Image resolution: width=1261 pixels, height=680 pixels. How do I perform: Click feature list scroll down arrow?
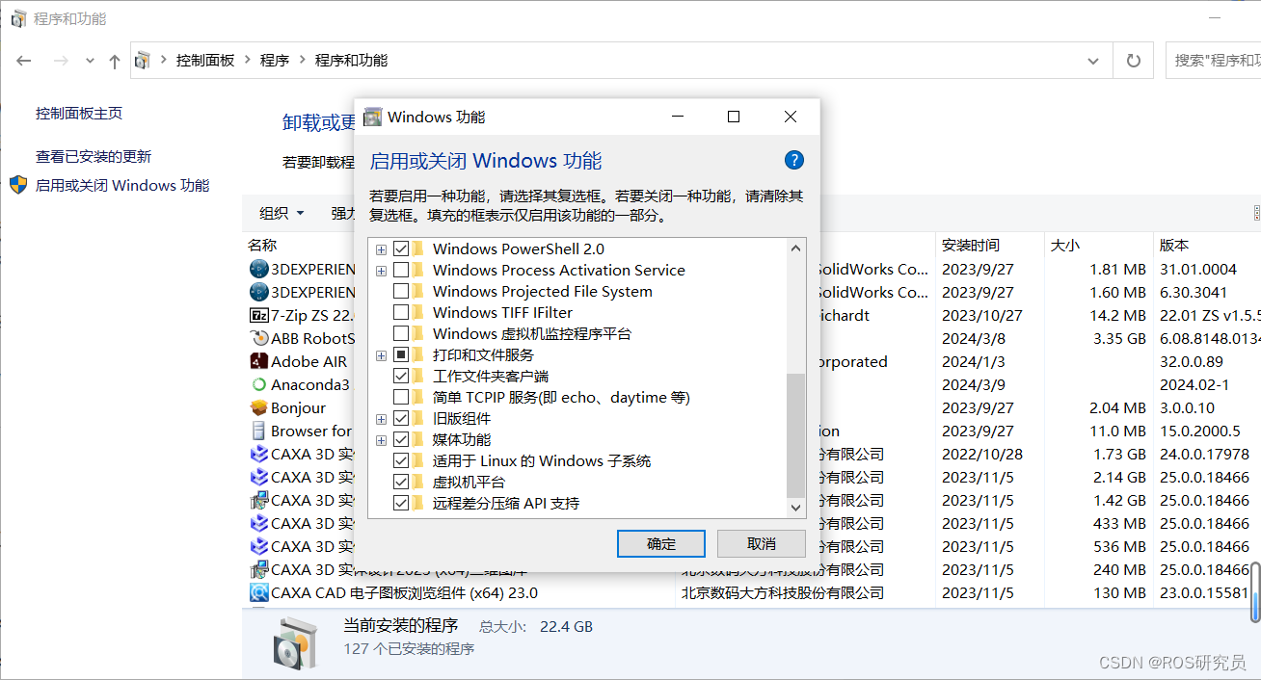[795, 507]
